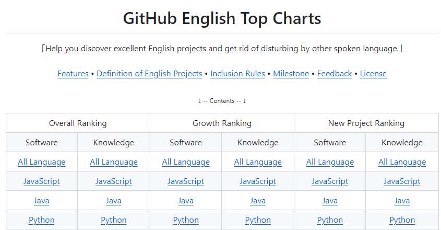Screen dimensions: 441x230
Task: Open All Language under New Project Knowledge
Action: [x=402, y=162]
